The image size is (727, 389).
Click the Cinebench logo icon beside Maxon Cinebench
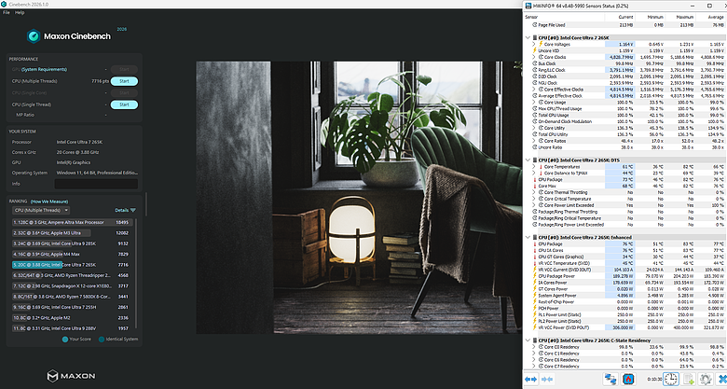click(34, 36)
